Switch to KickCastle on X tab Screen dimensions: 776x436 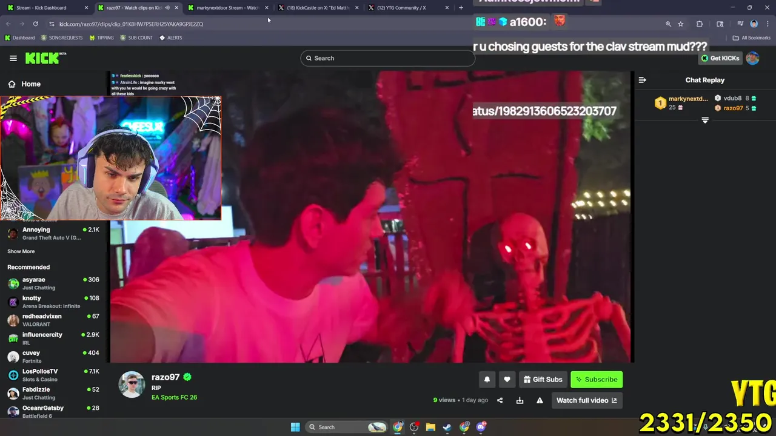(318, 8)
